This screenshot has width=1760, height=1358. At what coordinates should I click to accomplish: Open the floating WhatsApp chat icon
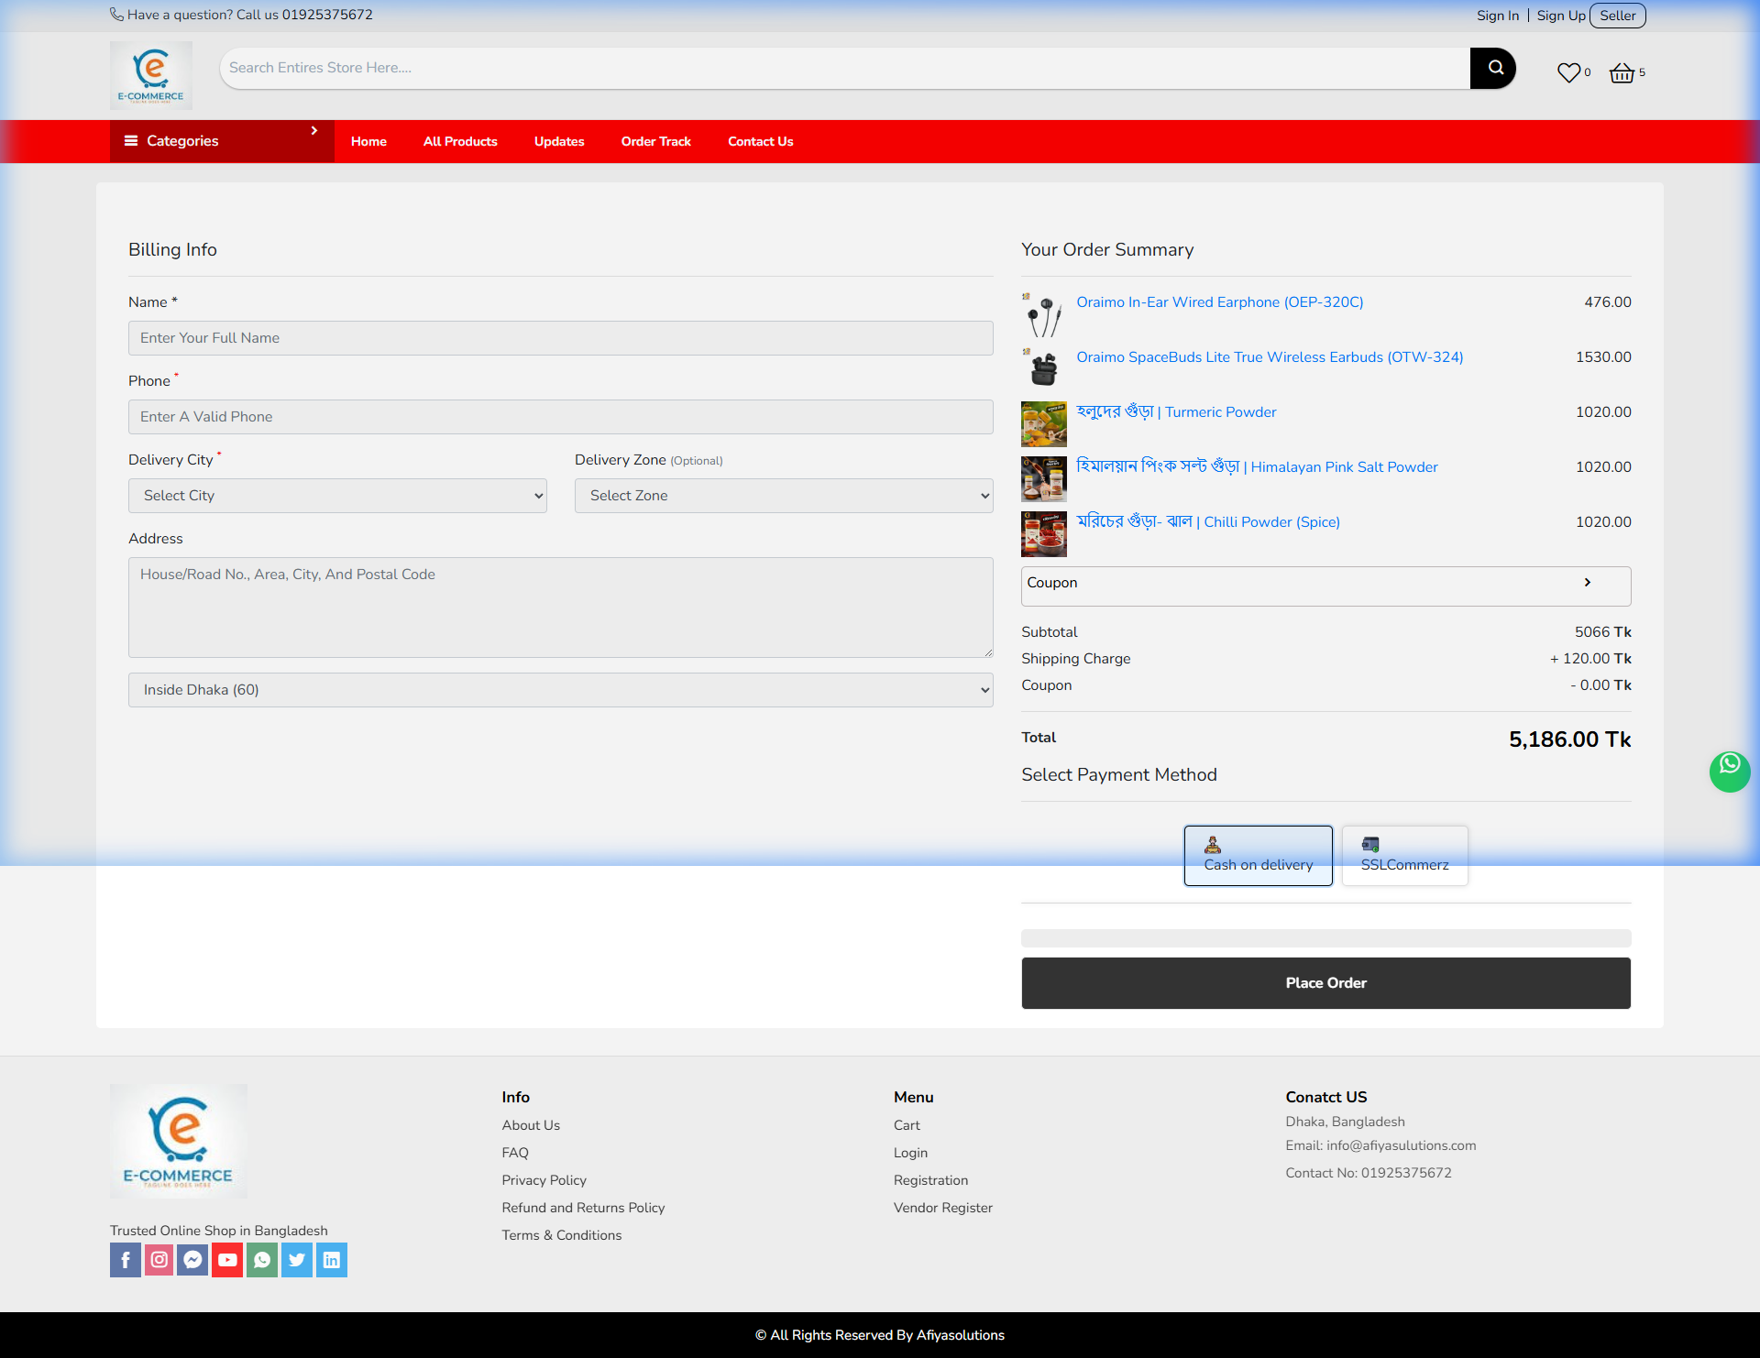tap(1730, 772)
